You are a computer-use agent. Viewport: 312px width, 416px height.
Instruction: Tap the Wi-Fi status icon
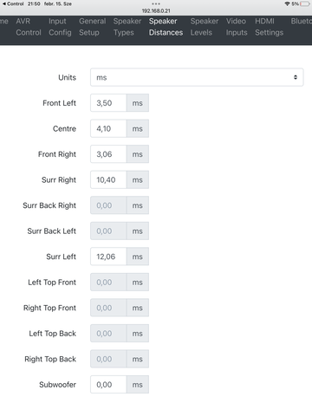coord(287,3)
